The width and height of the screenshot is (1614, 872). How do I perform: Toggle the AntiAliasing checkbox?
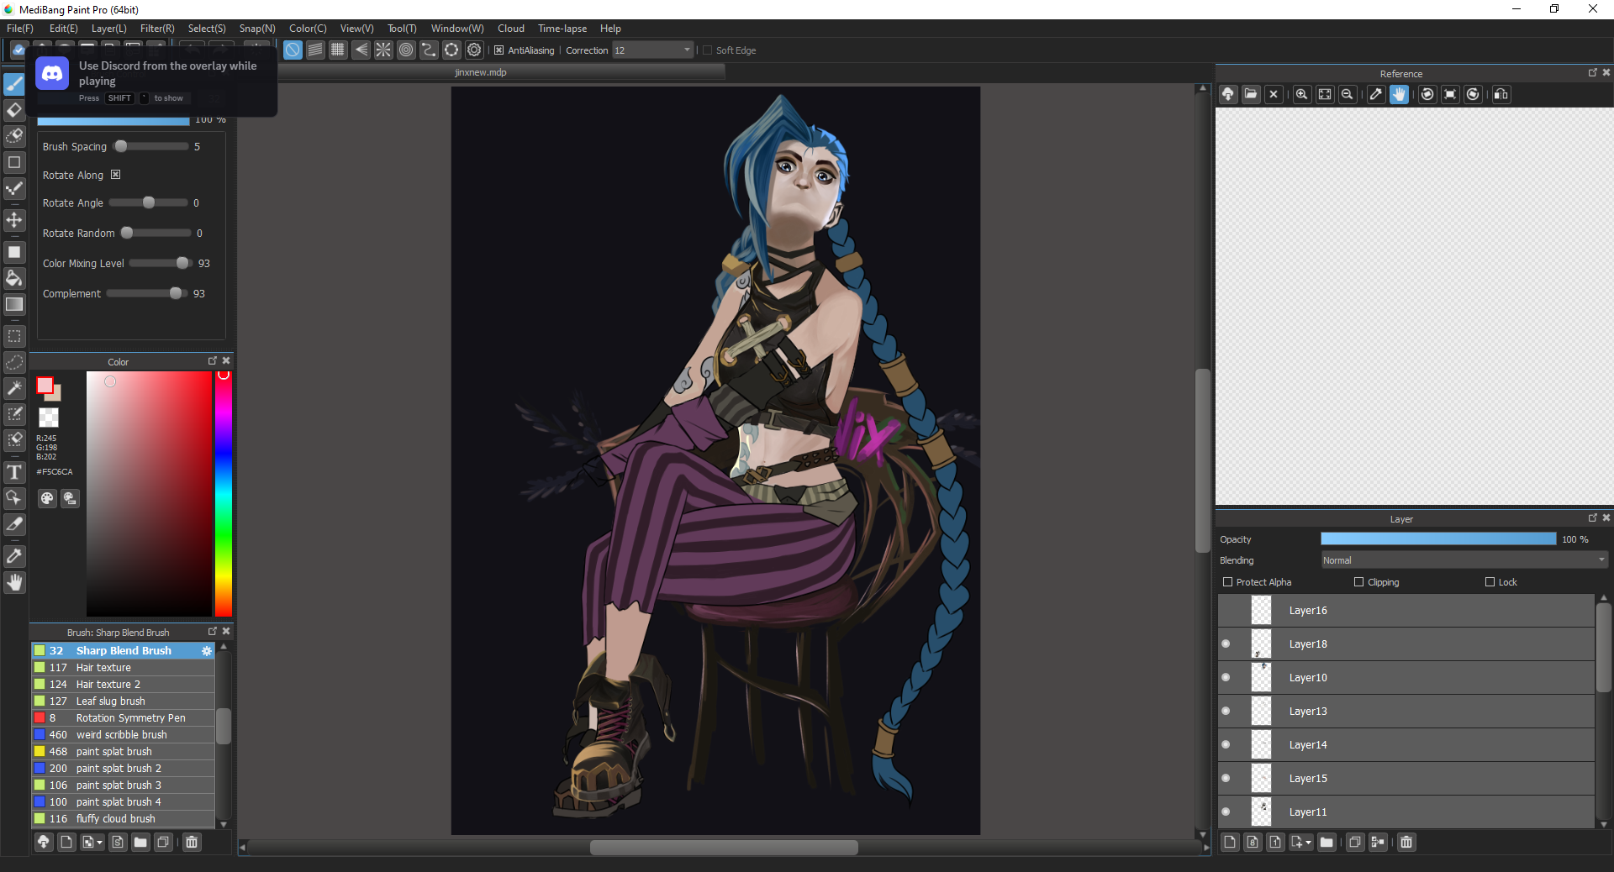[498, 50]
